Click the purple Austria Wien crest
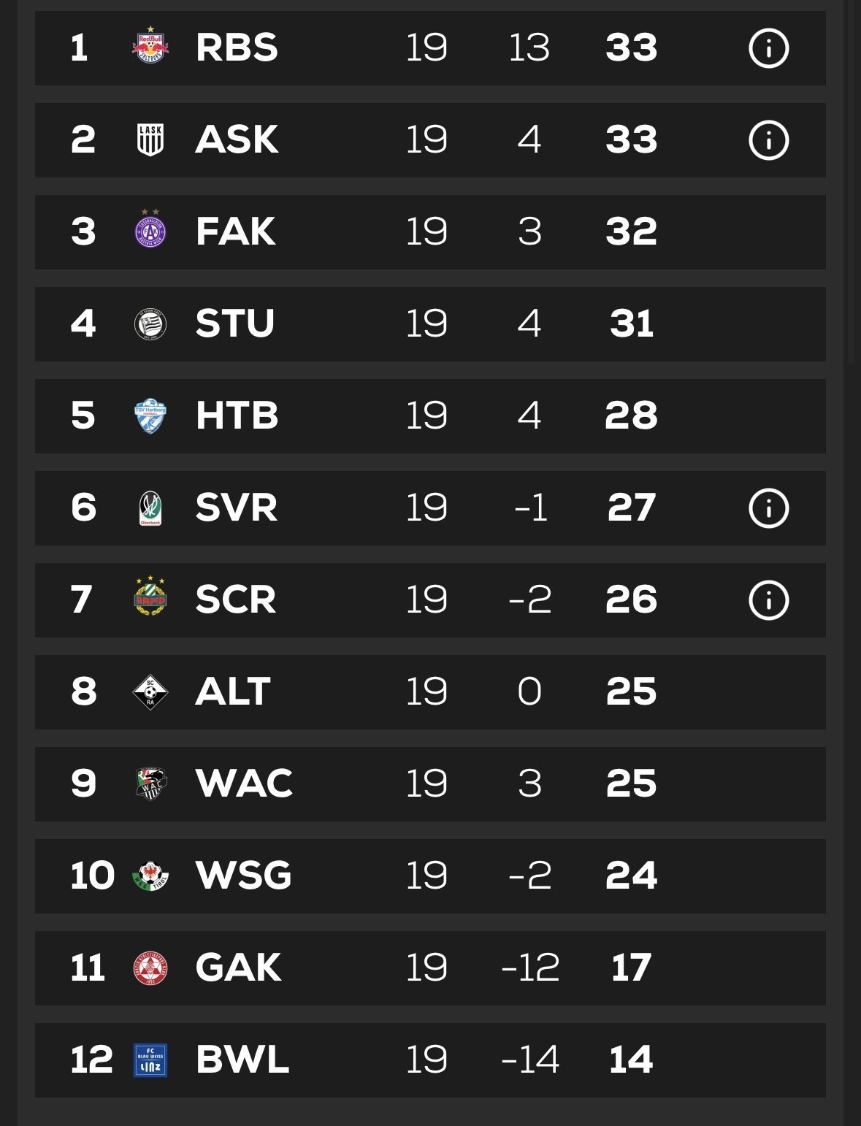 (150, 231)
